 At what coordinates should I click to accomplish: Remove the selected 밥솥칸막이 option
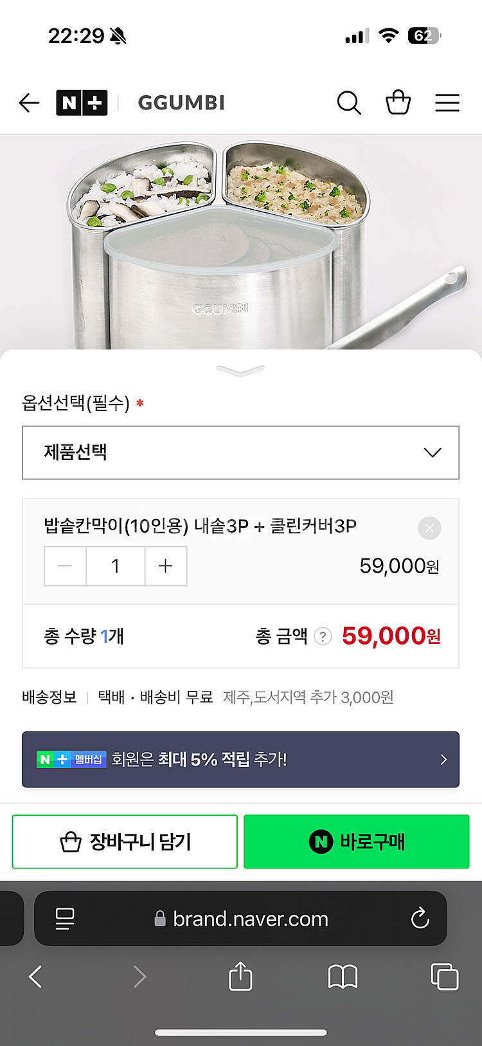point(429,529)
